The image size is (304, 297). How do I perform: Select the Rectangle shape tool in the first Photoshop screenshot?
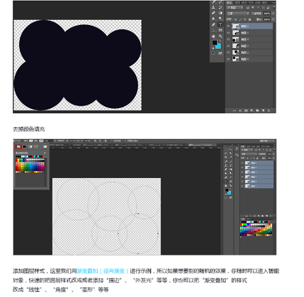[x=220, y=30]
